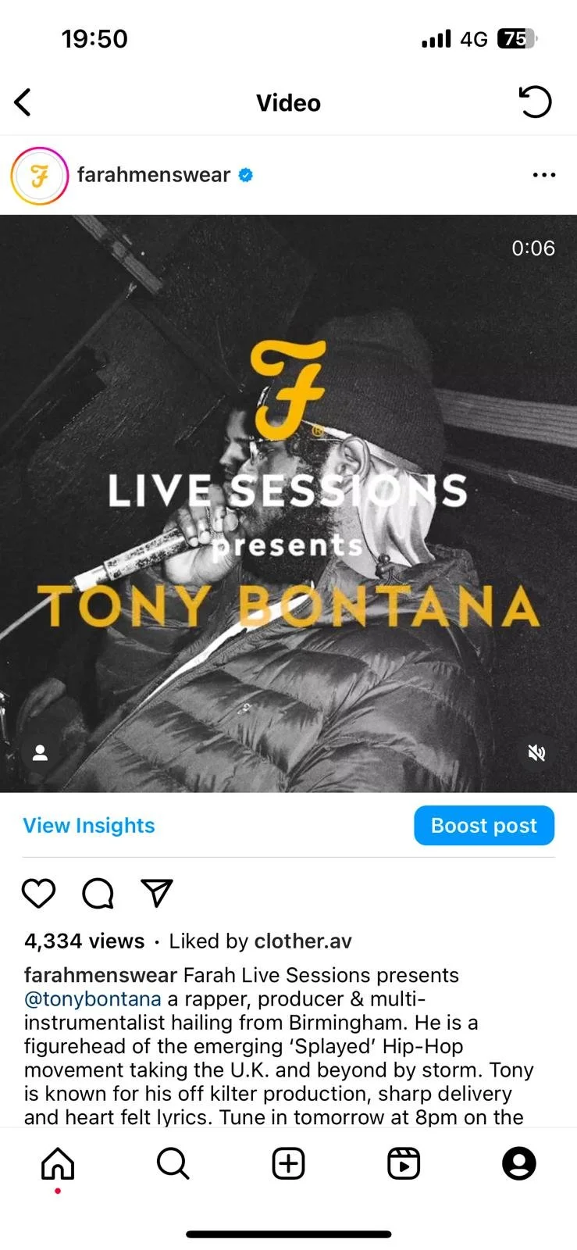
Task: Open comments with speech bubble icon
Action: point(98,893)
